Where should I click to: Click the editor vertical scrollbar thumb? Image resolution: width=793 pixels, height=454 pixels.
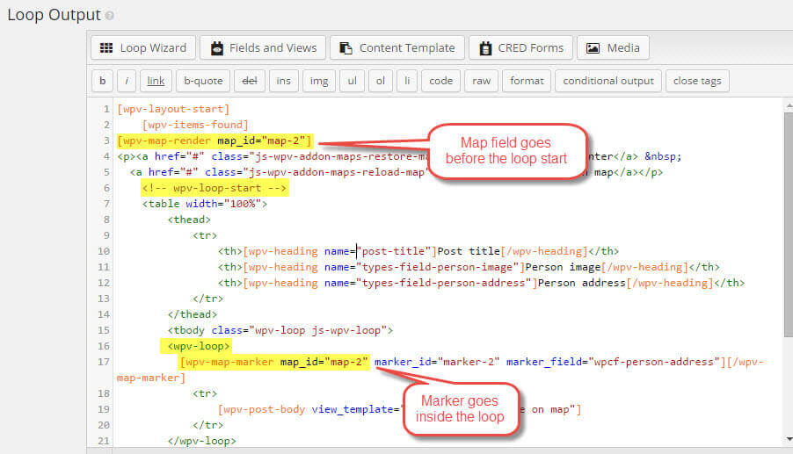(x=789, y=224)
